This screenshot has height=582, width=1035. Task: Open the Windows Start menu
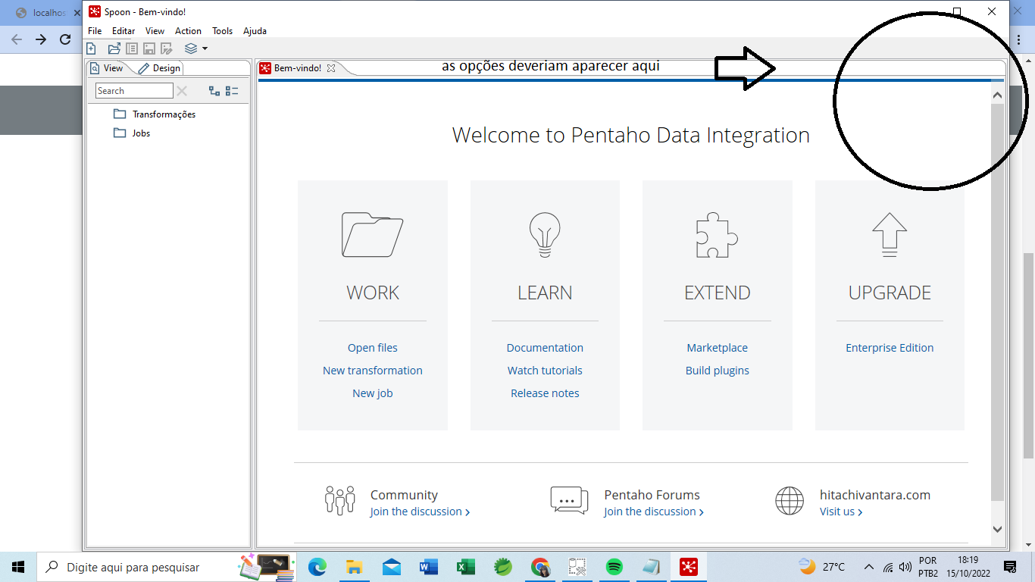coord(18,567)
